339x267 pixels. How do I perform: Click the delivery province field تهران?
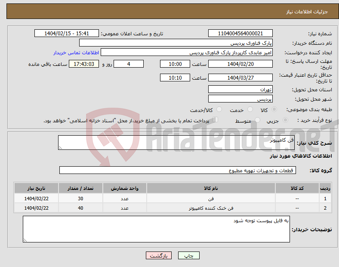(x=240, y=89)
